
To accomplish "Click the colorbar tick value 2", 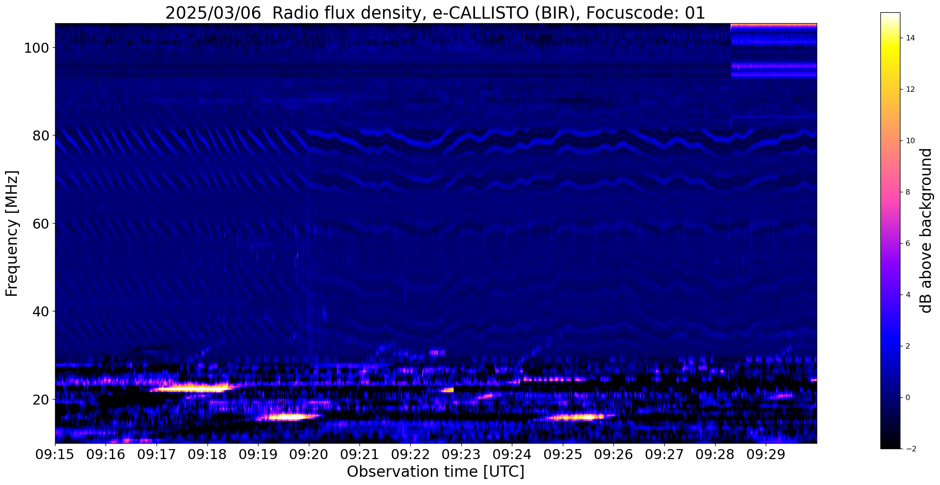I will pos(908,346).
